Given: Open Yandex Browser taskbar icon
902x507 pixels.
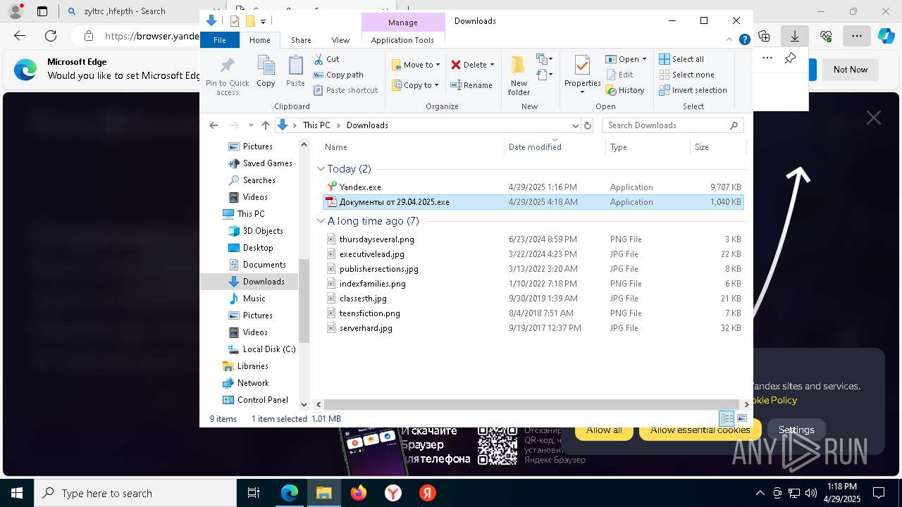Looking at the screenshot, I should [x=393, y=493].
